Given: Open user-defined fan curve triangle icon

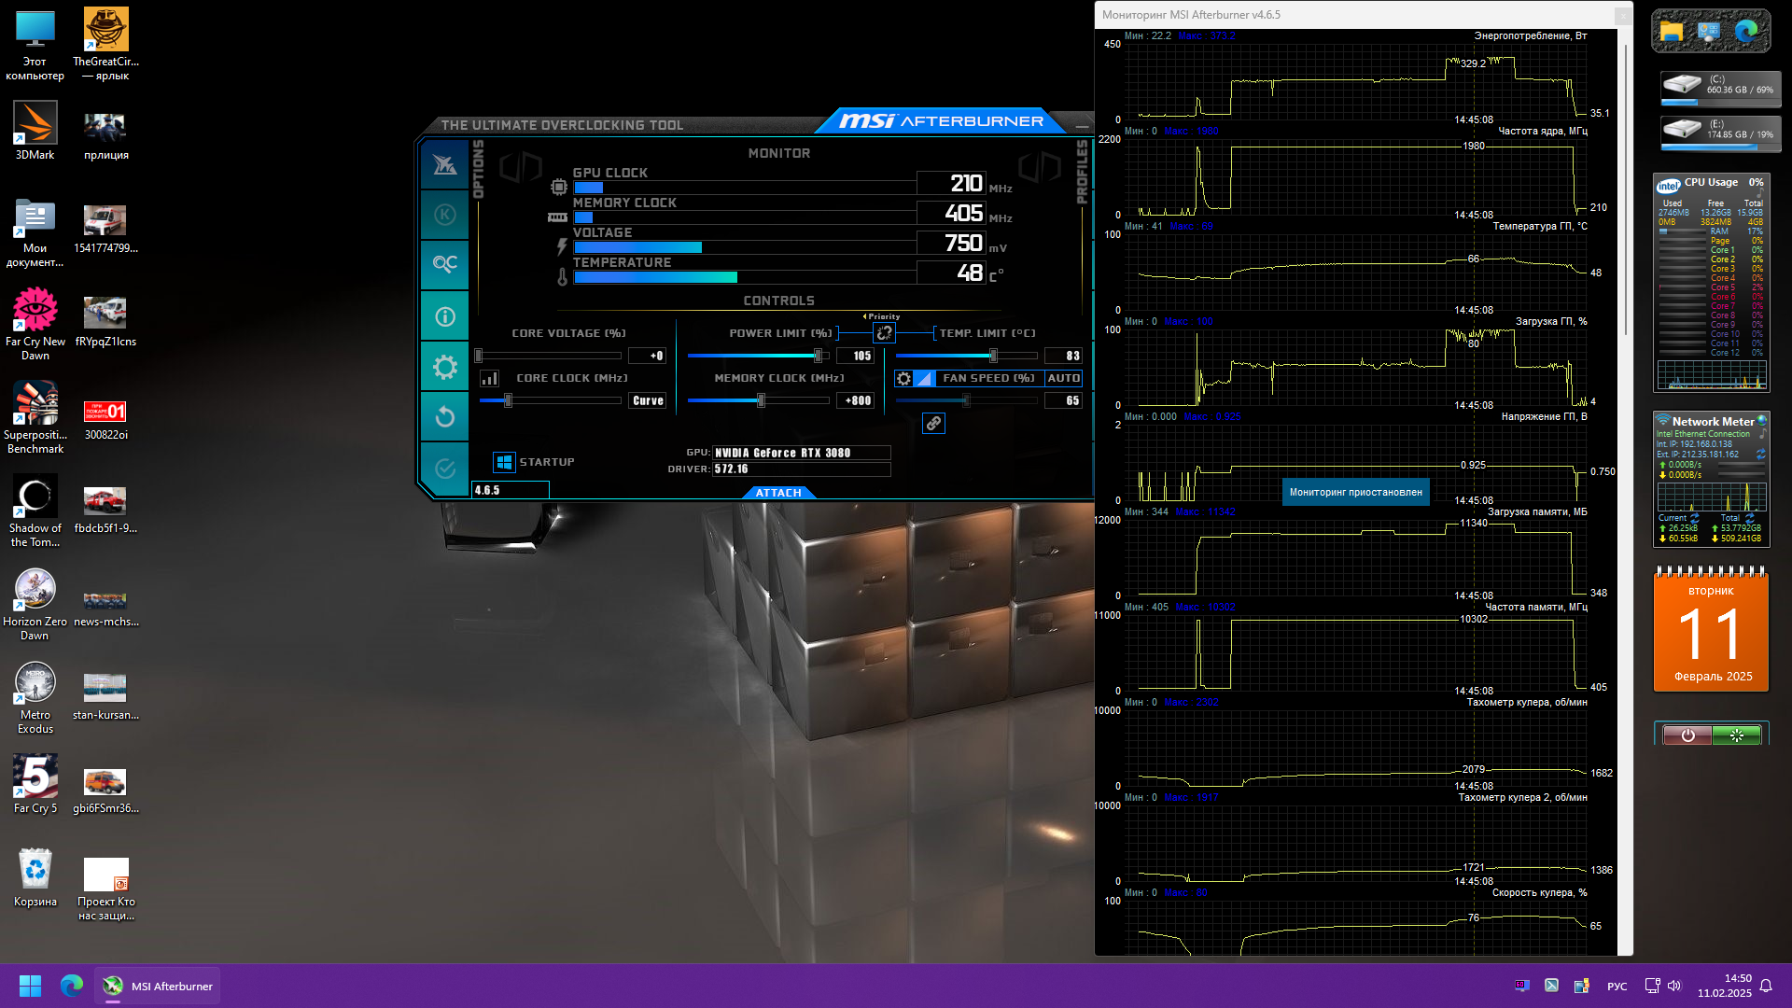Looking at the screenshot, I should point(924,379).
